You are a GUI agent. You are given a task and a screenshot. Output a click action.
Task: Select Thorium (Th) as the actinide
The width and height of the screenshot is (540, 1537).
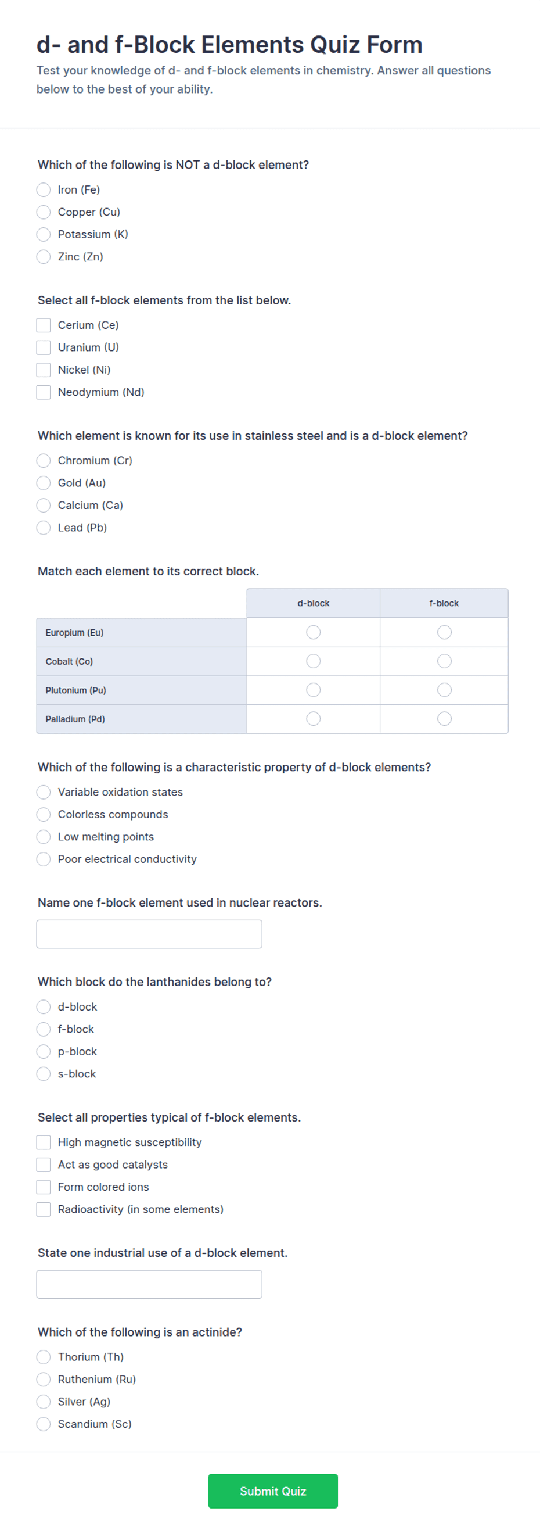click(44, 1357)
